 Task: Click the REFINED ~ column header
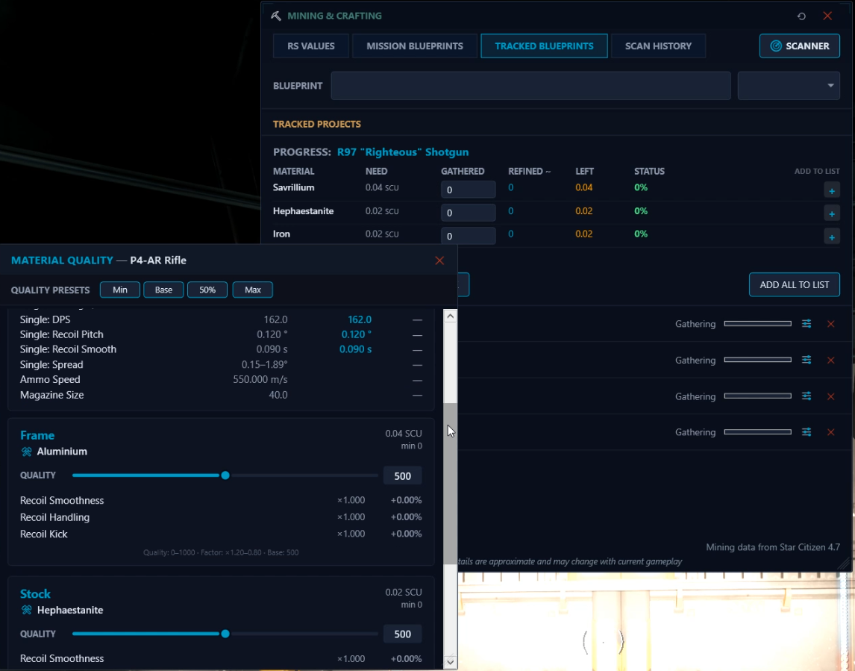(x=529, y=172)
